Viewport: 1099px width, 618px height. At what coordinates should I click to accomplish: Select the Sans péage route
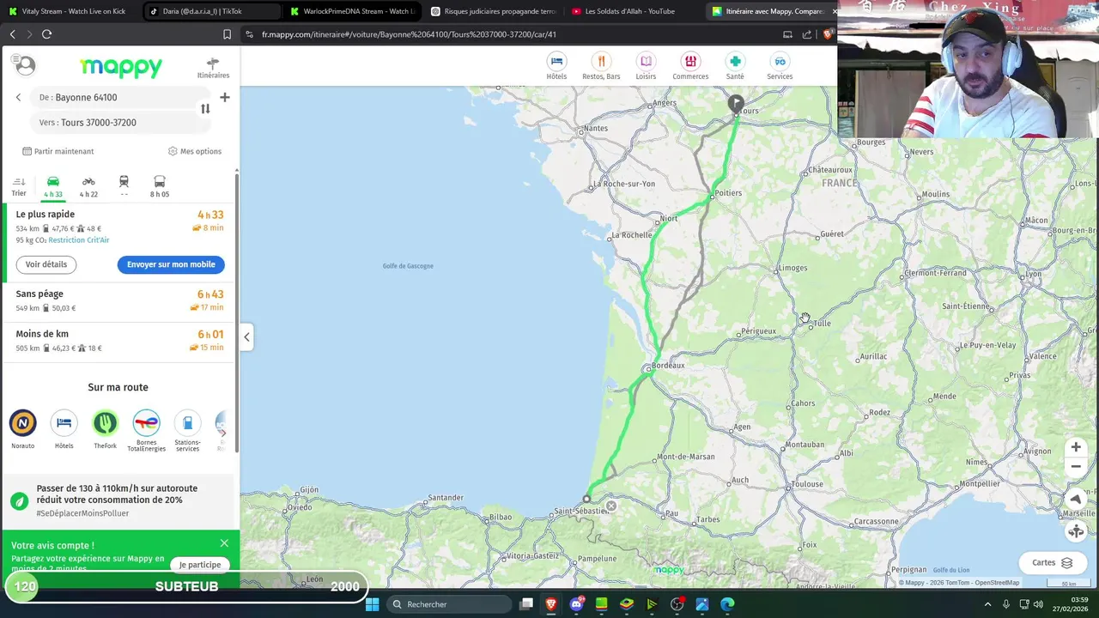tap(119, 300)
